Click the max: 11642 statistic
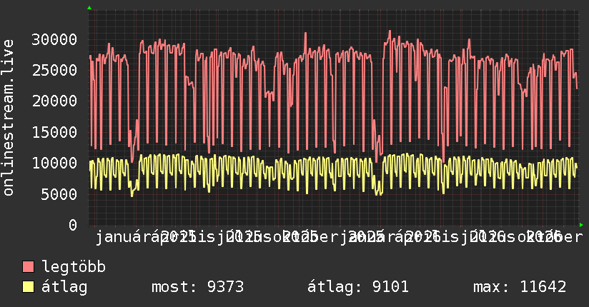 coord(520,287)
